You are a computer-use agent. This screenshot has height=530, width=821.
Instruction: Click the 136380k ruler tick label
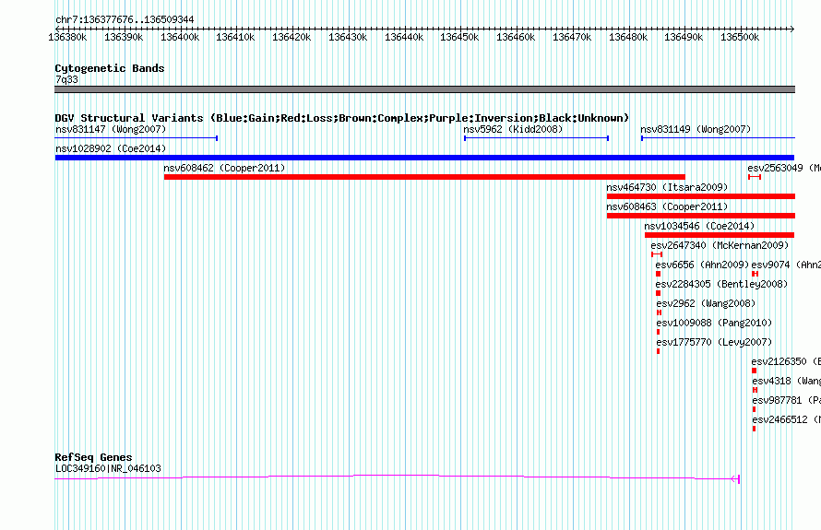(67, 37)
